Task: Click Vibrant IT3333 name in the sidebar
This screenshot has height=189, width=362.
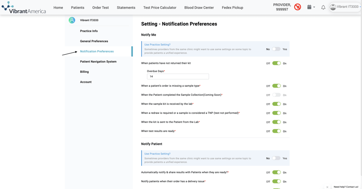Action: pyautogui.click(x=89, y=20)
